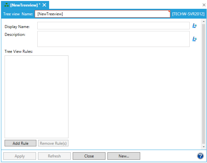The width and height of the screenshot is (207, 163).
Task: Select the [NewTreeview] tab title
Action: [25, 5]
